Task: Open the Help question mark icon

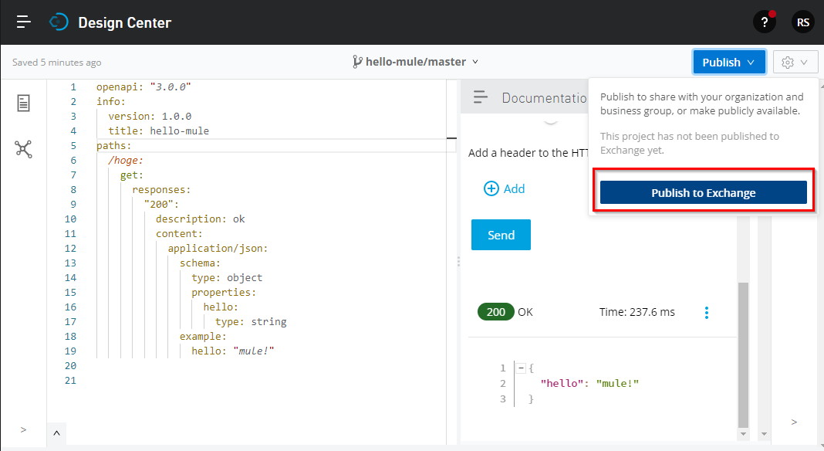Action: (764, 21)
